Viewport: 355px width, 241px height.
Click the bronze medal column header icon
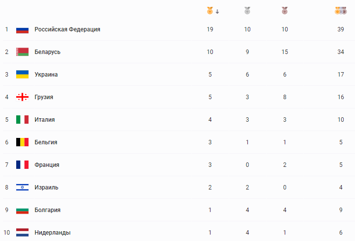pos(285,11)
